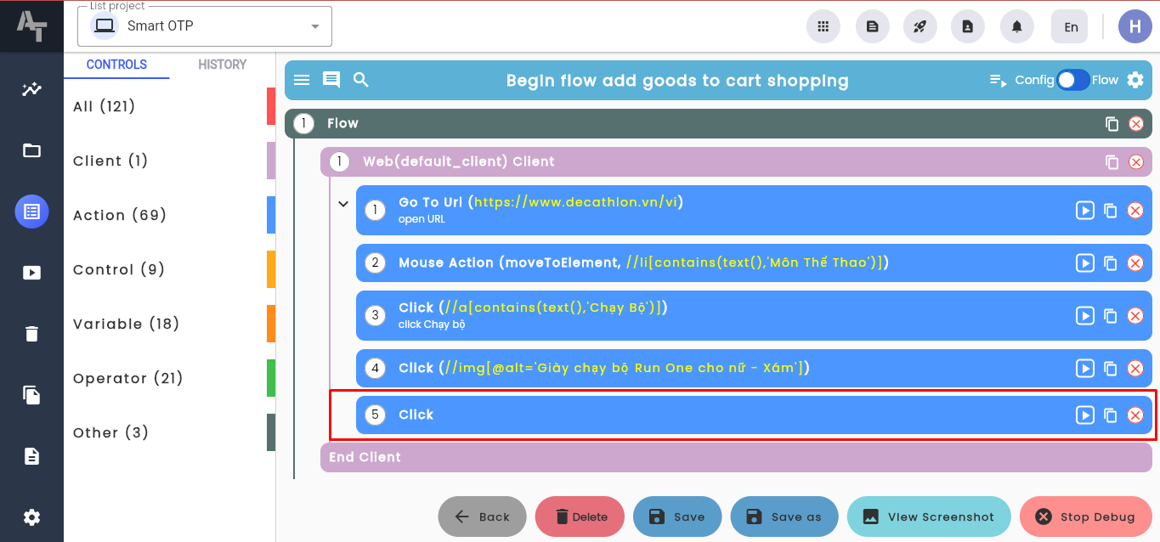Switch to the HISTORY tab
This screenshot has width=1160, height=542.
point(222,65)
